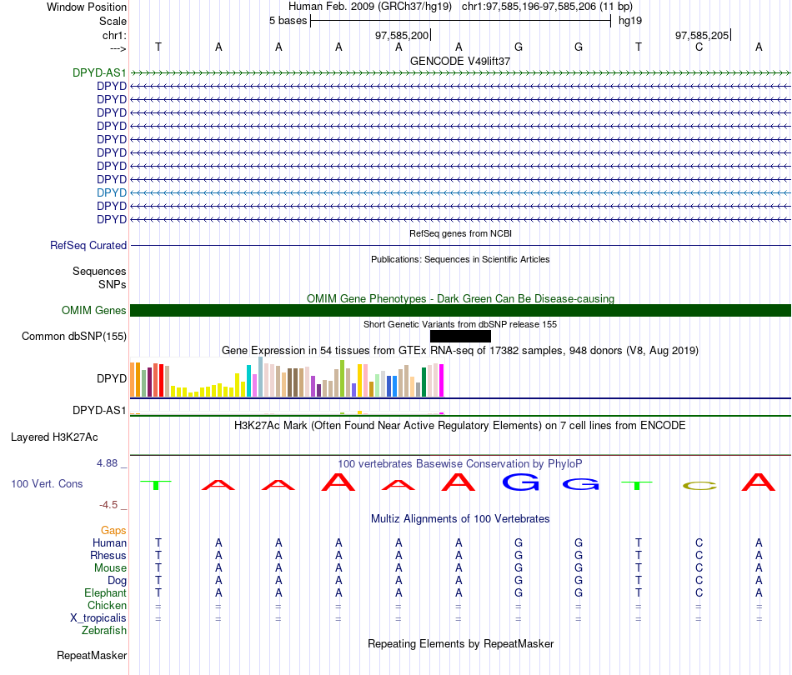The image size is (792, 675).
Task: Click the cyan bar in the DPYD GTEx chart
Action: [x=248, y=381]
